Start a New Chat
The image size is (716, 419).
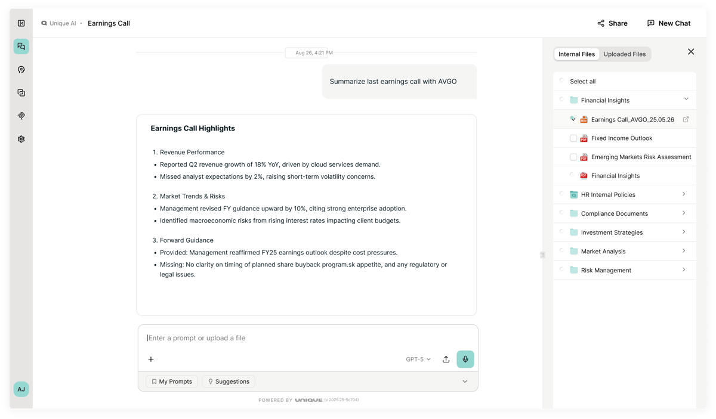click(669, 23)
